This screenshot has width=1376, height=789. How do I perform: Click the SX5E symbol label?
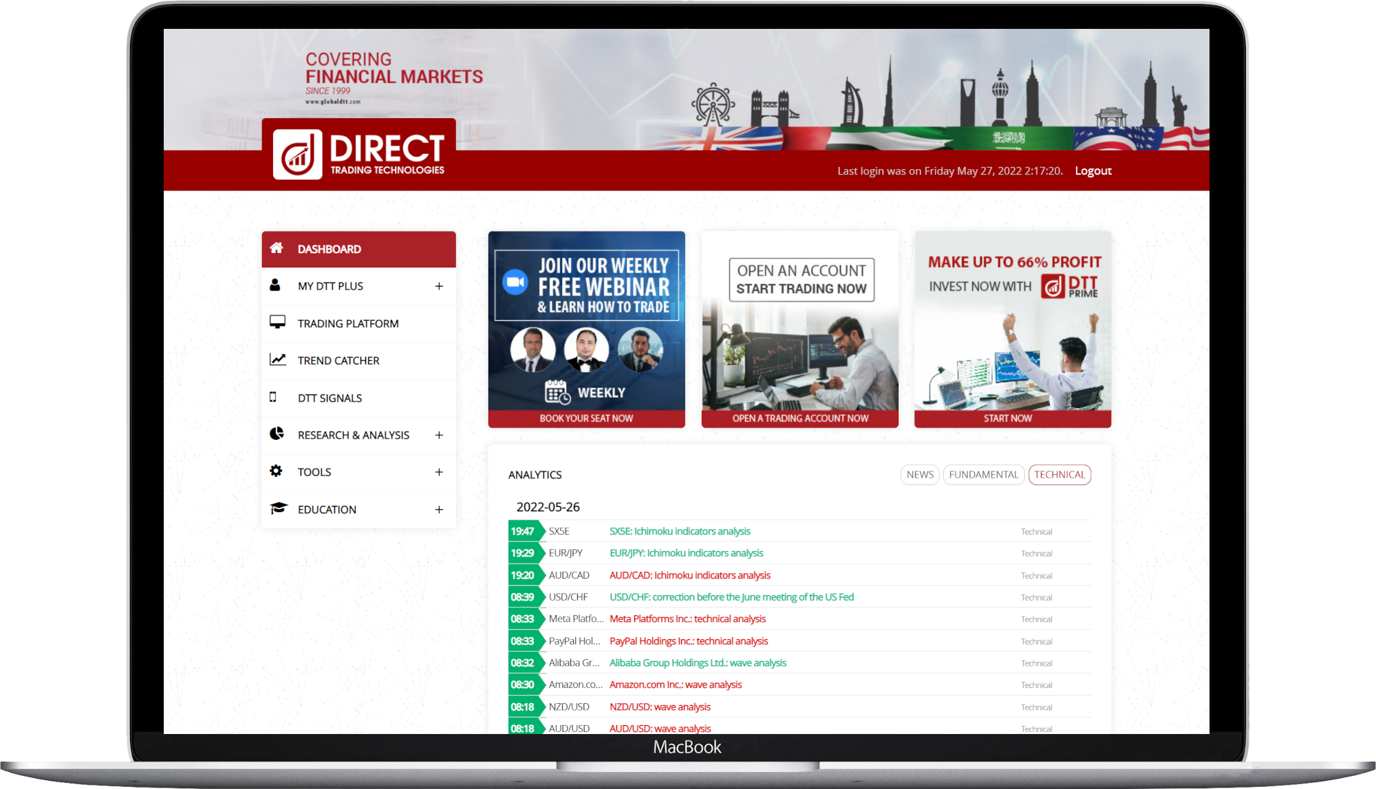point(559,531)
